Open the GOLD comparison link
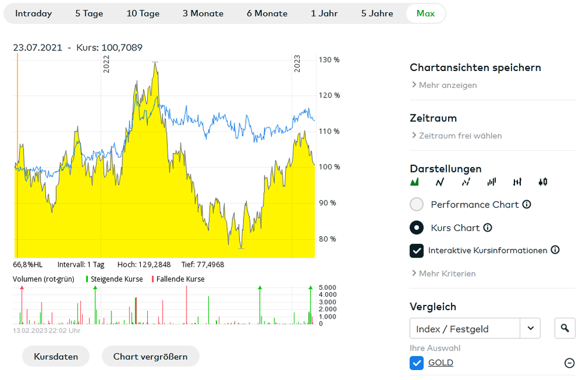The width and height of the screenshot is (586, 380). (x=441, y=363)
